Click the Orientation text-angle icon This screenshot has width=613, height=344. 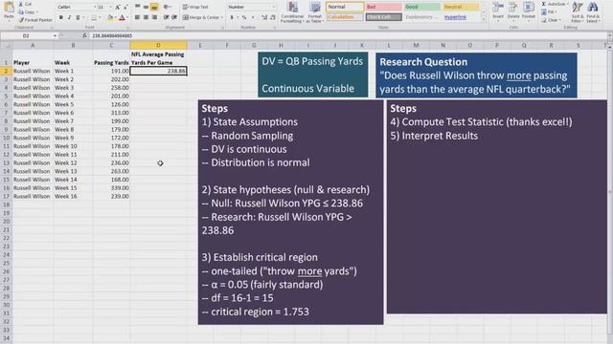pos(167,7)
